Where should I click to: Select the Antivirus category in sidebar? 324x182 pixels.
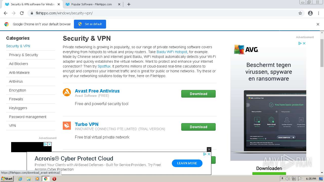click(16, 81)
